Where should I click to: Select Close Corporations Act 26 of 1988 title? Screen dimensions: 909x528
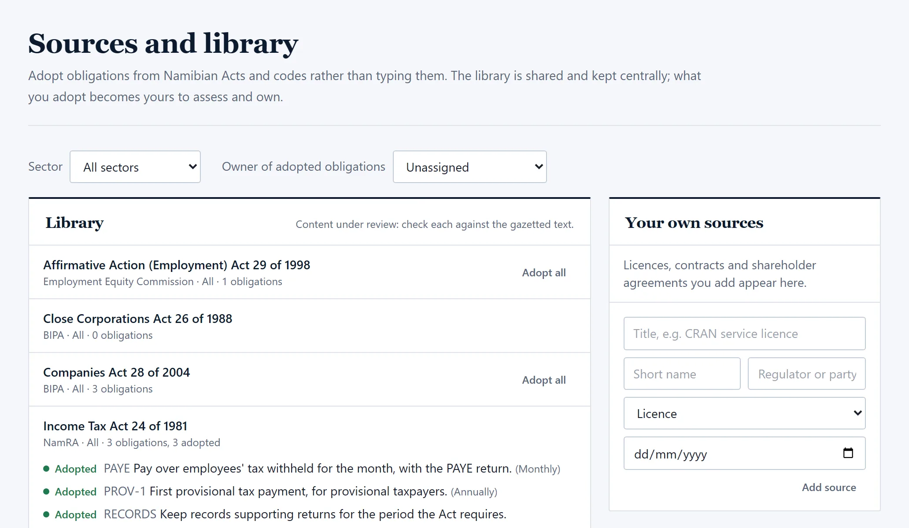tap(137, 319)
